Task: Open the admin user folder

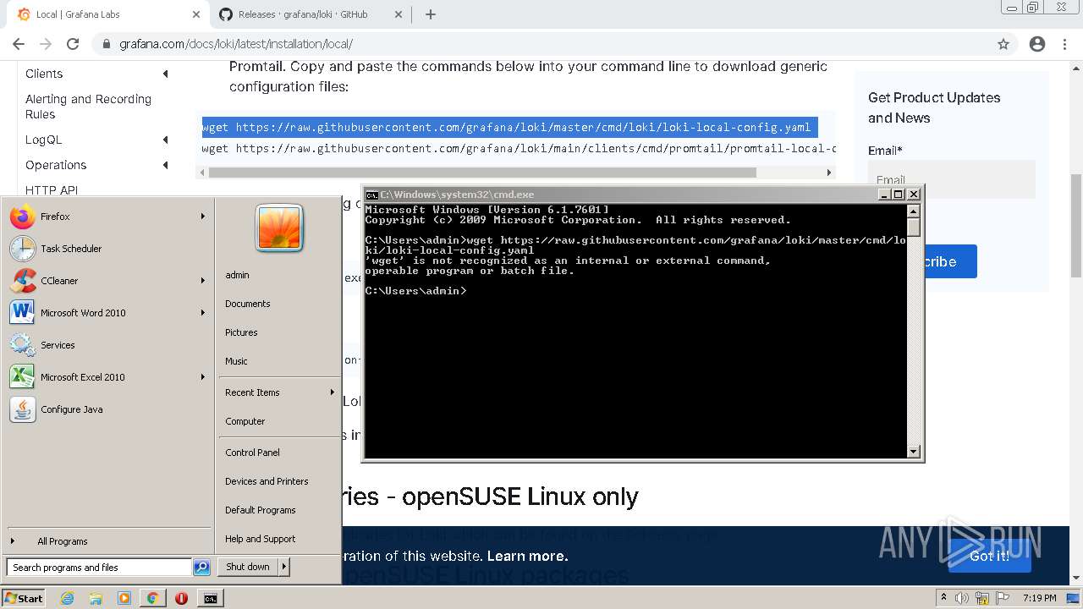Action: coord(238,275)
